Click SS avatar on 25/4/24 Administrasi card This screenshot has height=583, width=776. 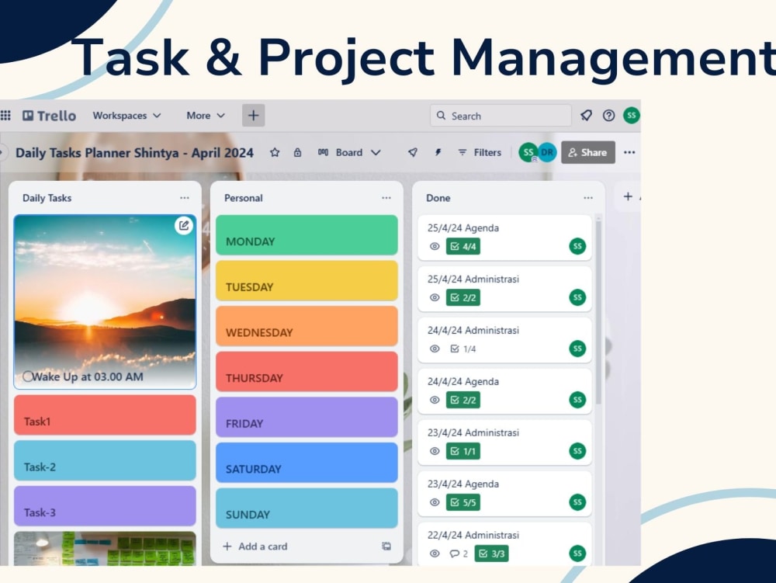coord(577,297)
